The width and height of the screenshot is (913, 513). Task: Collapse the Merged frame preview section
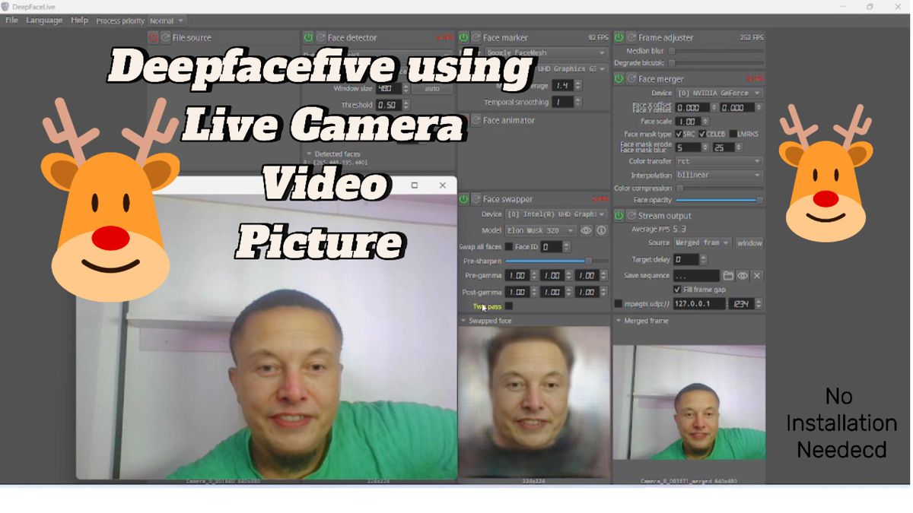(x=619, y=321)
